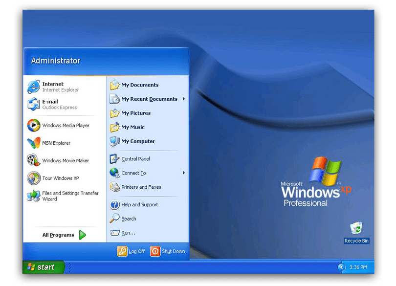Expand the Connect To submenu arrow
Image resolution: width=396 pixels, height=286 pixels.
coord(184,173)
